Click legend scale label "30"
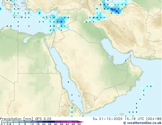 55,124
